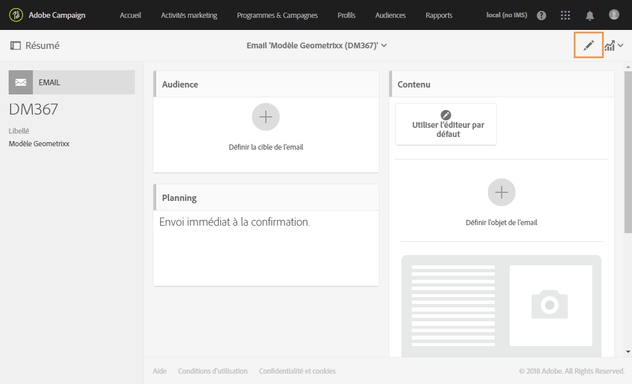The height and width of the screenshot is (384, 632).
Task: Click the 2018 Adobe copyright text
Action: pyautogui.click(x=571, y=371)
